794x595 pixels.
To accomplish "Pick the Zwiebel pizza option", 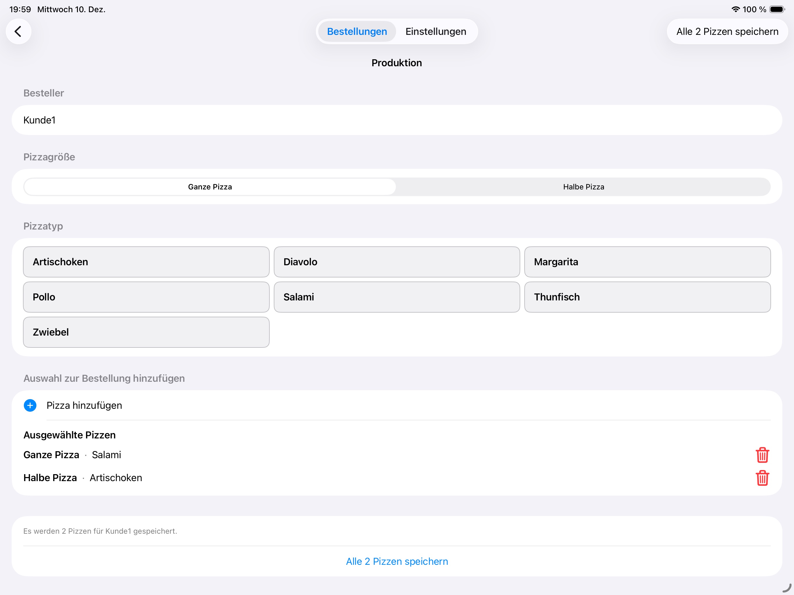I will click(x=146, y=332).
